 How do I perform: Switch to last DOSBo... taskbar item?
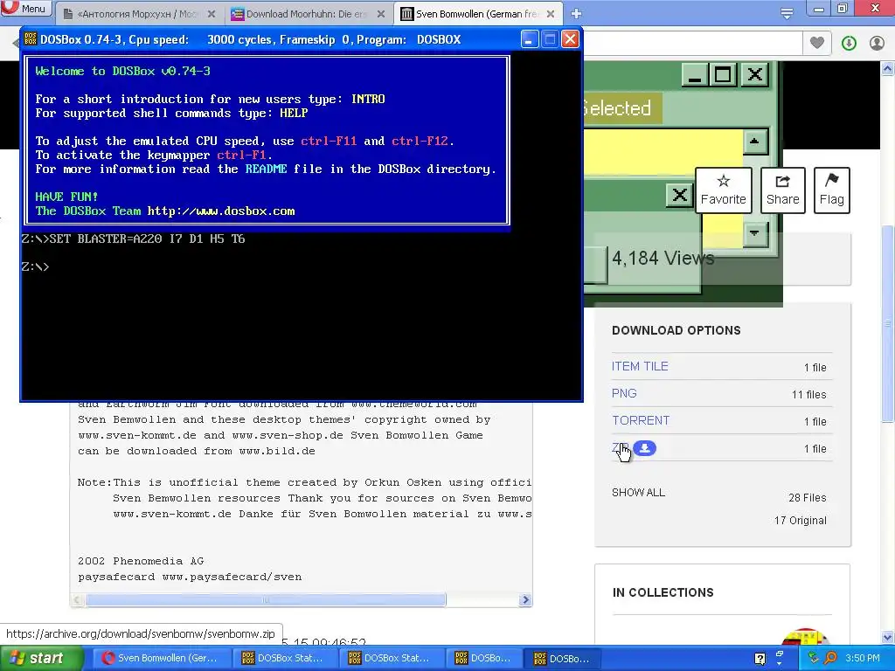pyautogui.click(x=561, y=659)
